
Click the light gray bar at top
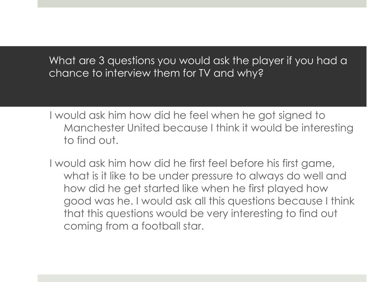pyautogui.click(x=202, y=3)
